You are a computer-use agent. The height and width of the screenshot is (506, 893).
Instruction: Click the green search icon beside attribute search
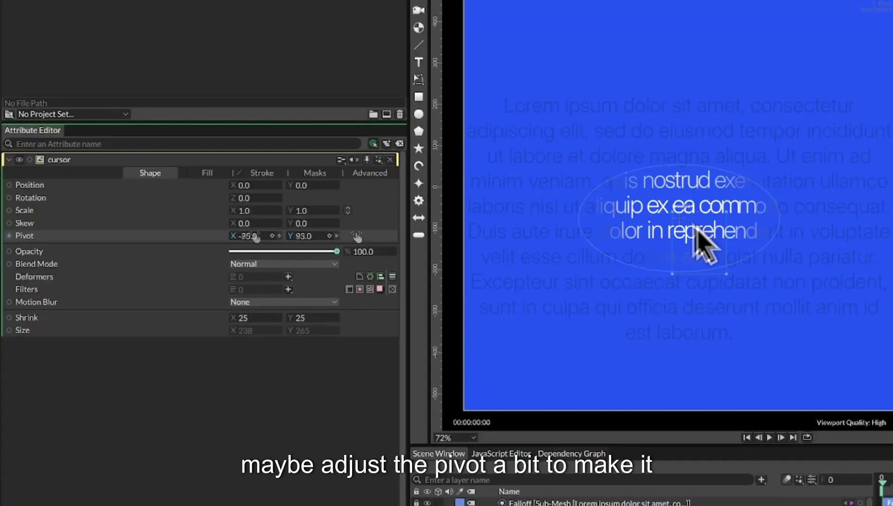[373, 144]
